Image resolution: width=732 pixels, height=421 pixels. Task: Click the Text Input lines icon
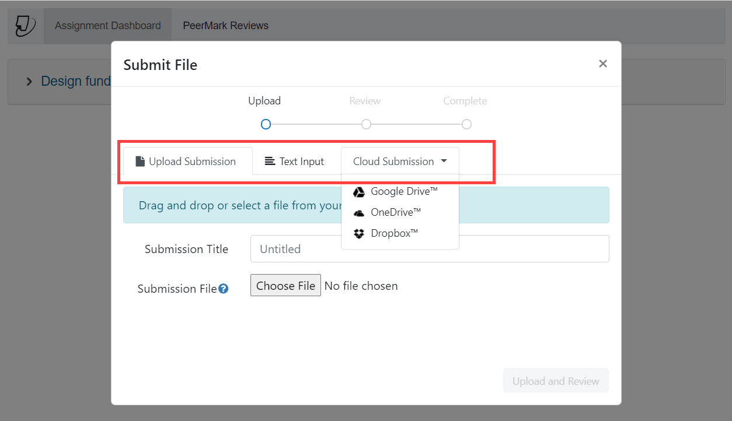tap(270, 162)
